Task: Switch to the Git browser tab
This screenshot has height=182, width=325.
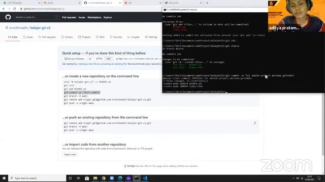Action: tap(142, 3)
